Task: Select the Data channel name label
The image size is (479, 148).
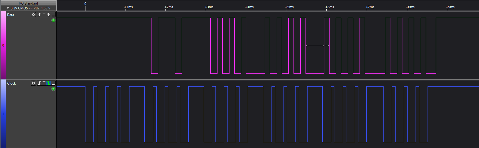Action: click(x=11, y=15)
